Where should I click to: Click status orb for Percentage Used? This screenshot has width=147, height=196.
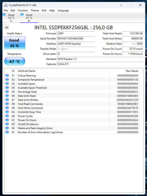(x=7, y=92)
